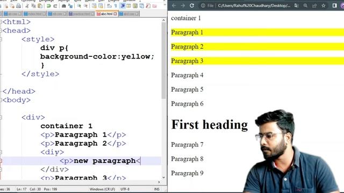This screenshot has width=344, height=193.
Task: Click the Paste clipboard icon
Action: tap(40, 6)
